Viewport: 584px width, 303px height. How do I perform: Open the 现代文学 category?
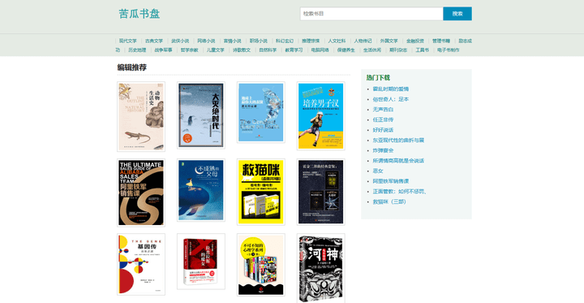pyautogui.click(x=128, y=41)
